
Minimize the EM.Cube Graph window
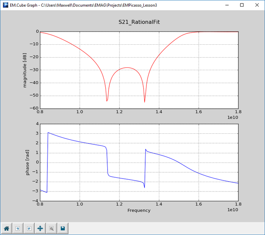227,5
